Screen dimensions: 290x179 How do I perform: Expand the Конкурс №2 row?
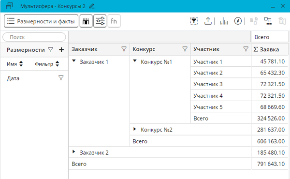135,129
